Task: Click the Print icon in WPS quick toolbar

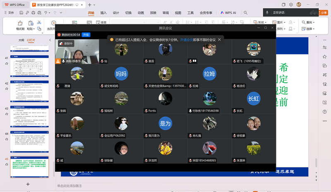Action: 33,13
